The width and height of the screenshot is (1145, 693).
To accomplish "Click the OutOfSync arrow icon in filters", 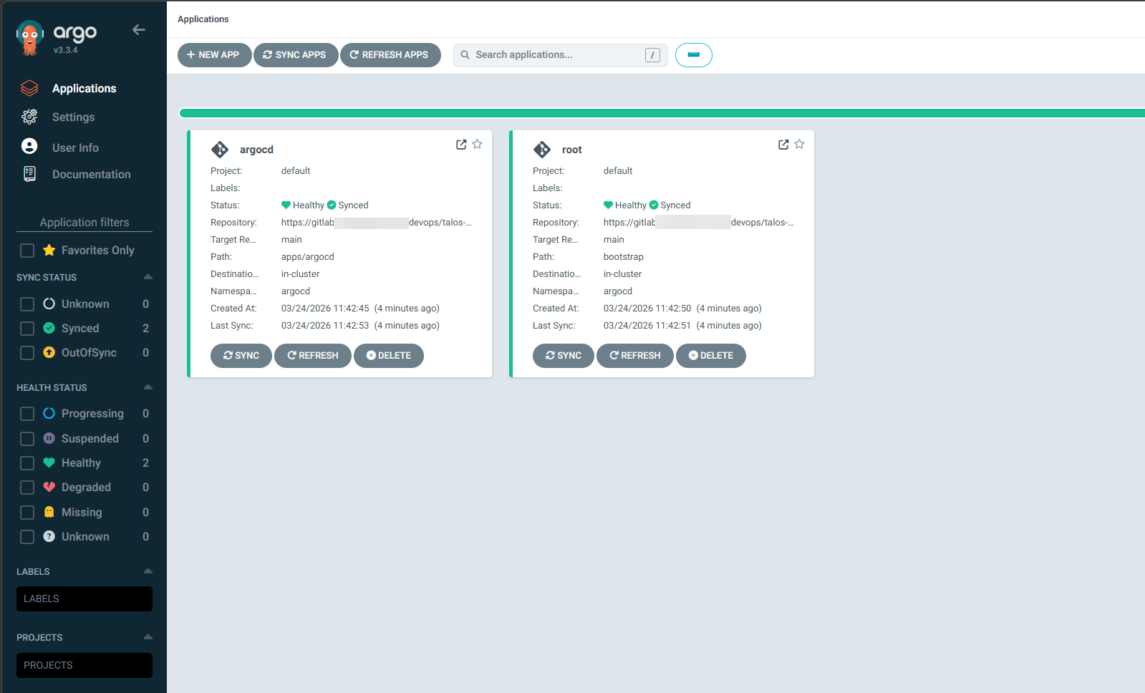I will tap(49, 352).
